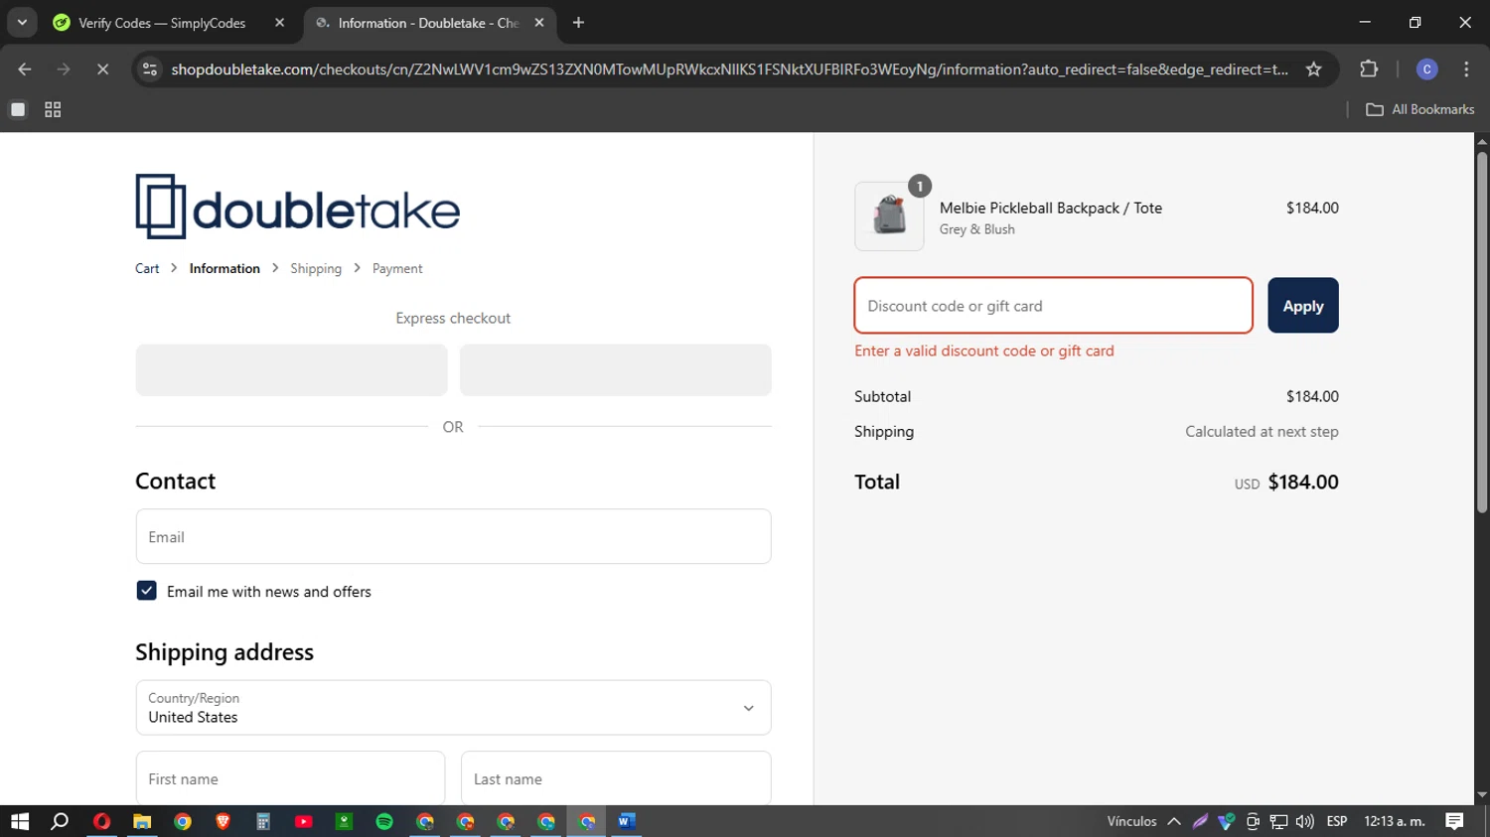Open the Meet Now camera tray icon
This screenshot has height=837, width=1490.
[x=1253, y=821]
